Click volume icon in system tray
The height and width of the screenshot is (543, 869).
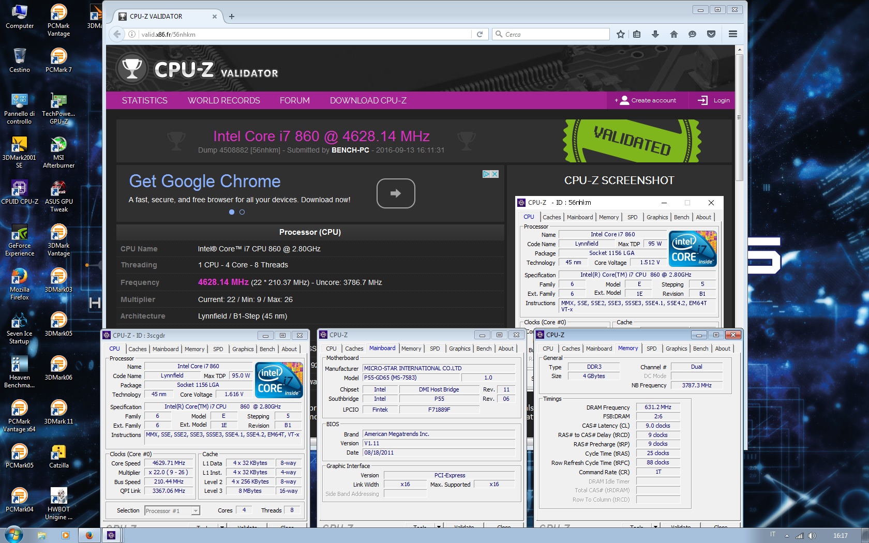coord(812,536)
